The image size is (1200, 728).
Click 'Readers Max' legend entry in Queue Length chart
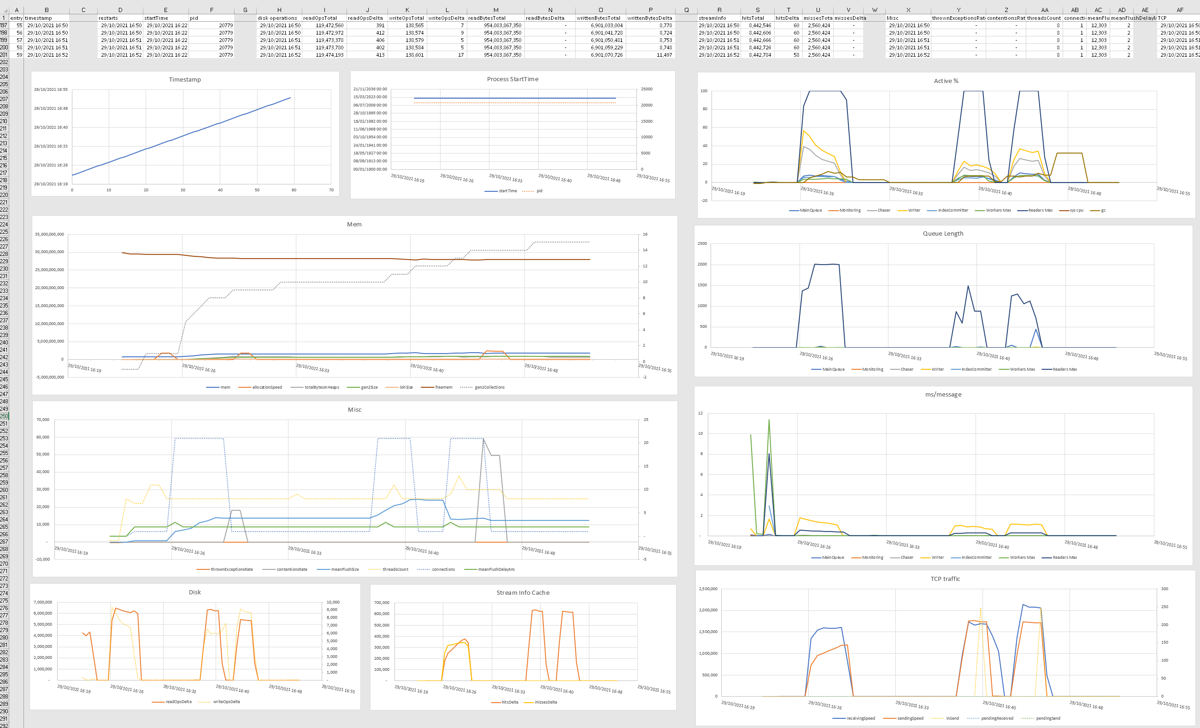[1059, 369]
